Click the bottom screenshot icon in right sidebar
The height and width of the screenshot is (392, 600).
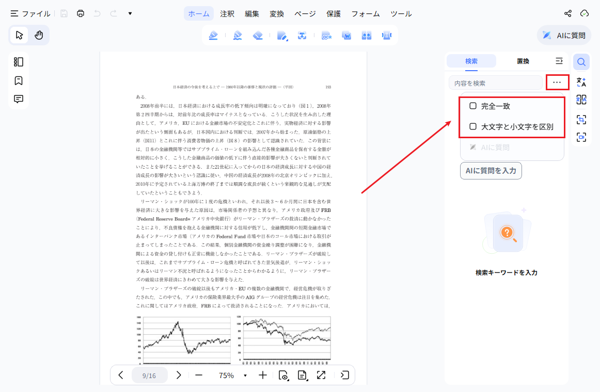tap(581, 137)
